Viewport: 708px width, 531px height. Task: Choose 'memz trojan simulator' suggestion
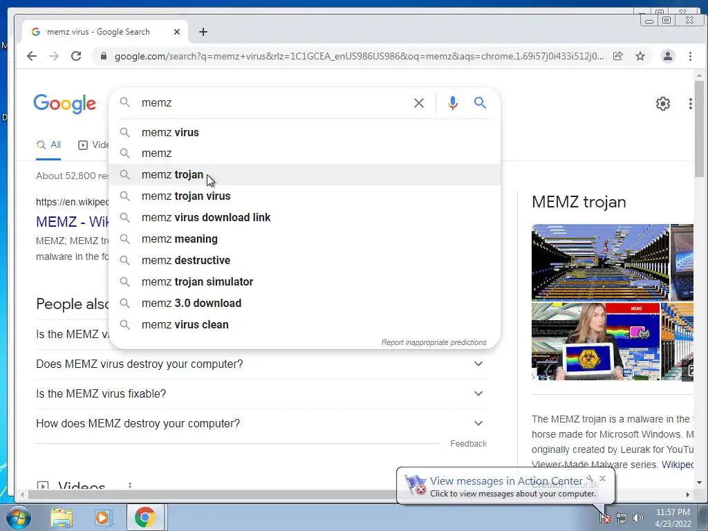pos(305,282)
